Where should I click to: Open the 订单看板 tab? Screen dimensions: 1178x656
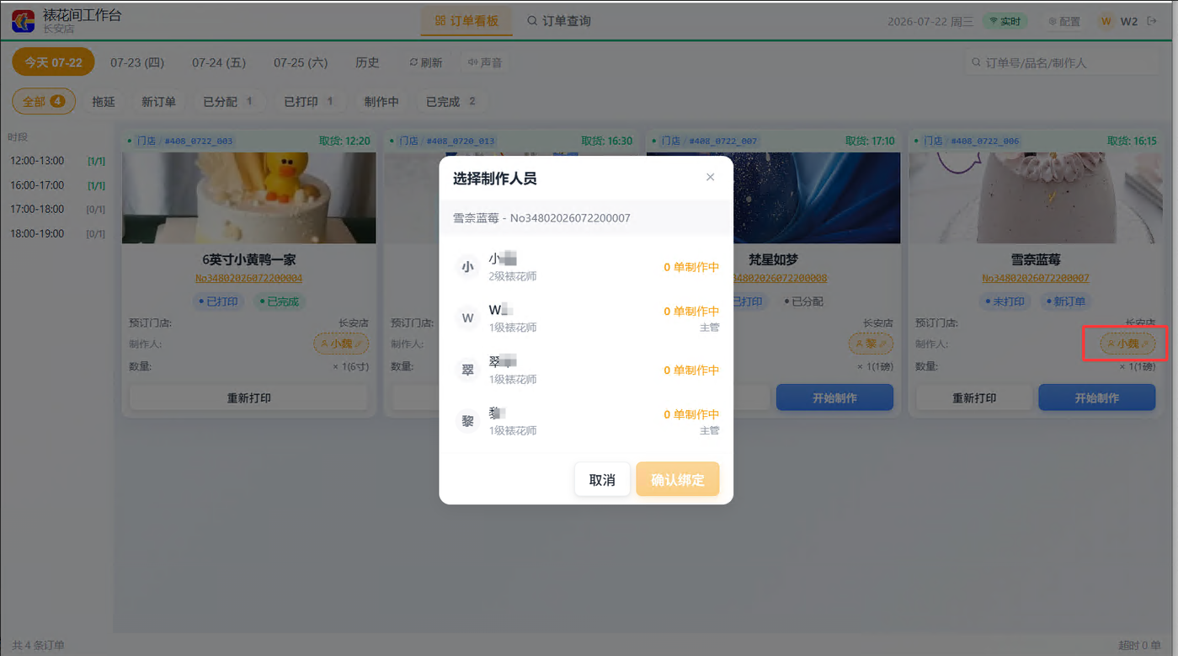point(466,21)
